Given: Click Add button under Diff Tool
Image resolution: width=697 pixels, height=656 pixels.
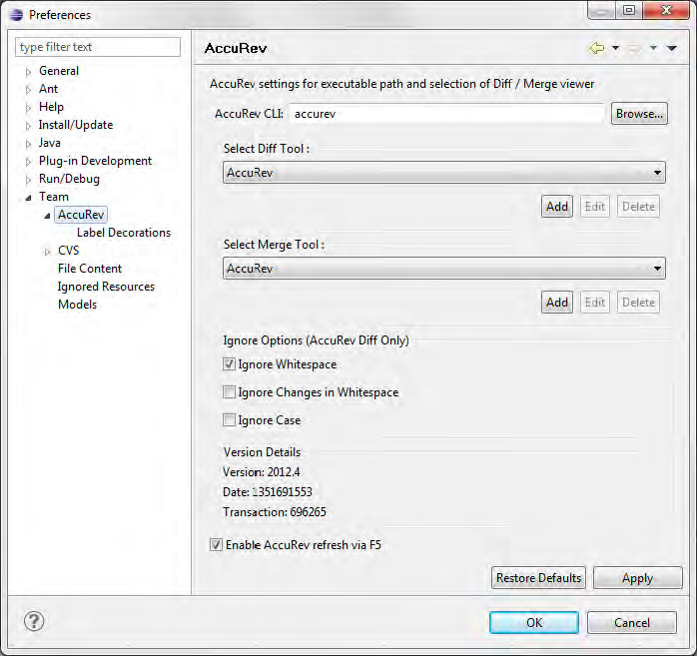Looking at the screenshot, I should point(557,207).
